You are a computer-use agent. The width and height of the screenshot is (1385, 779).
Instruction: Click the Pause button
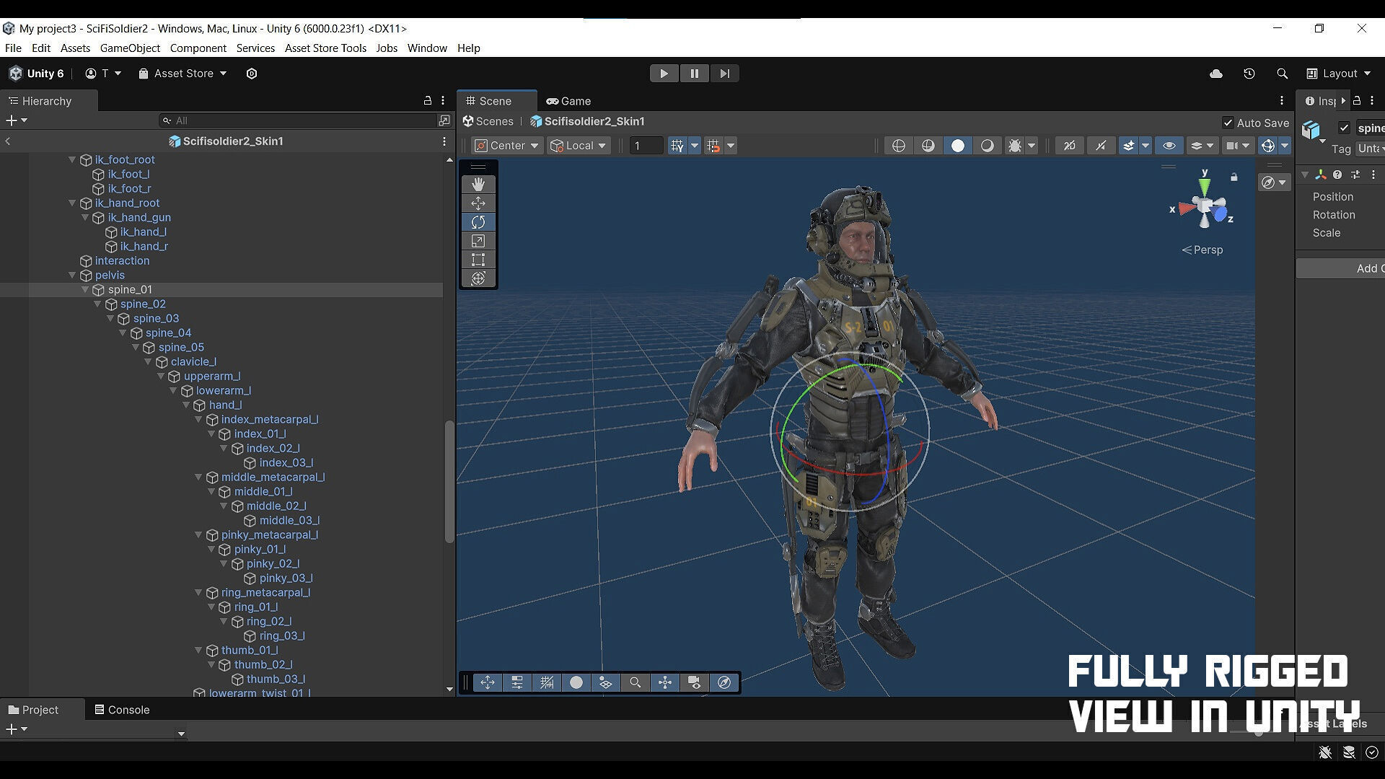[x=694, y=74]
